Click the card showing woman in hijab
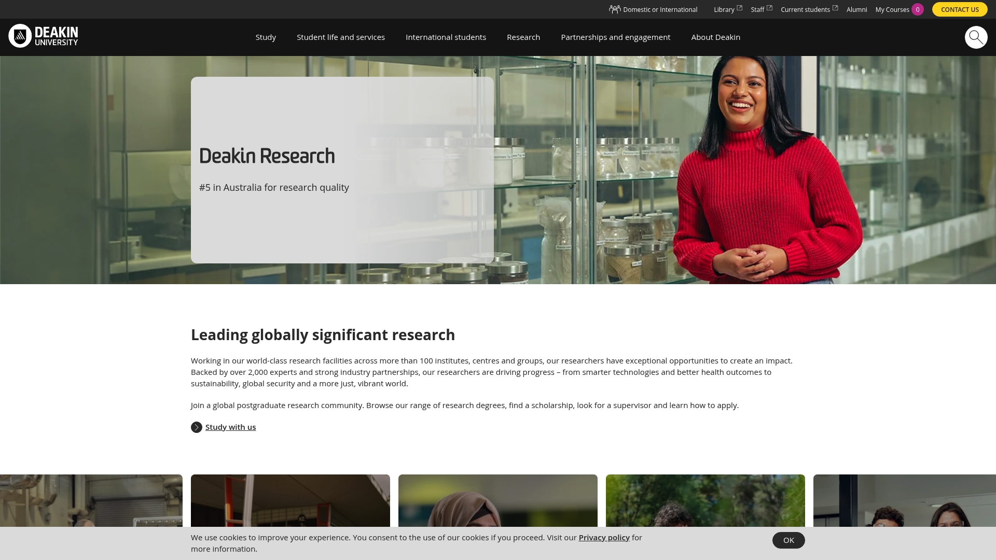The height and width of the screenshot is (560, 996). (x=498, y=501)
